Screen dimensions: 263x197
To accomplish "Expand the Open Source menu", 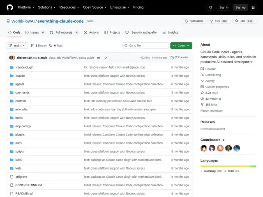I will point(95,7).
